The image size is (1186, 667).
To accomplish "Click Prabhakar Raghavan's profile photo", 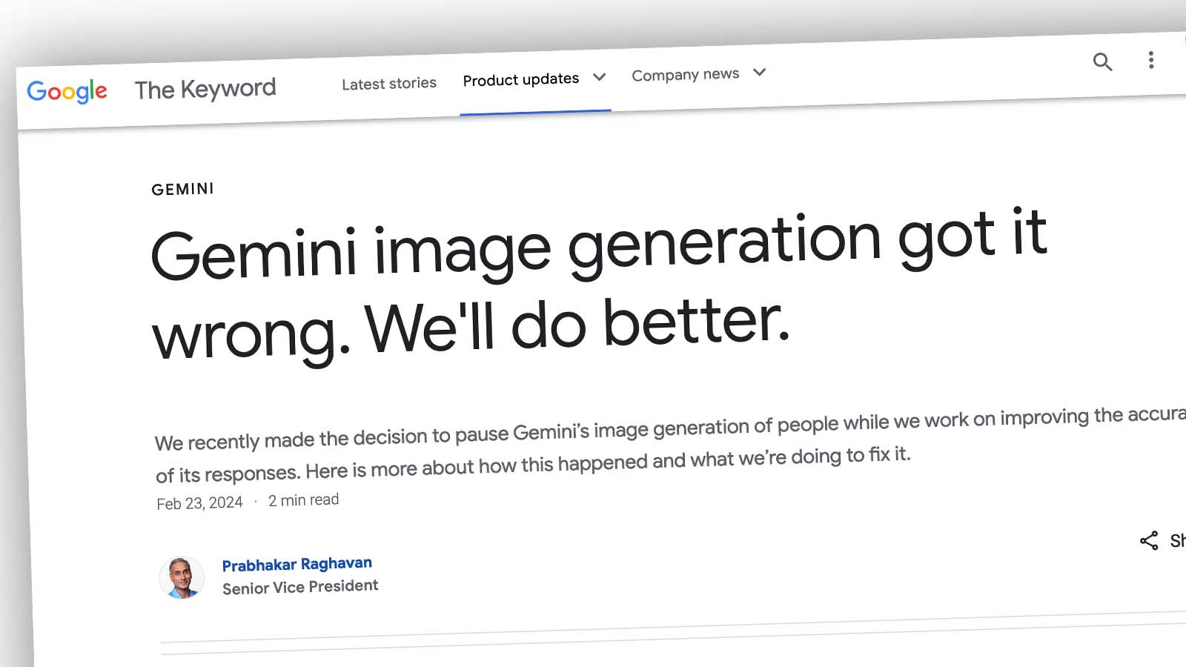I will point(182,578).
